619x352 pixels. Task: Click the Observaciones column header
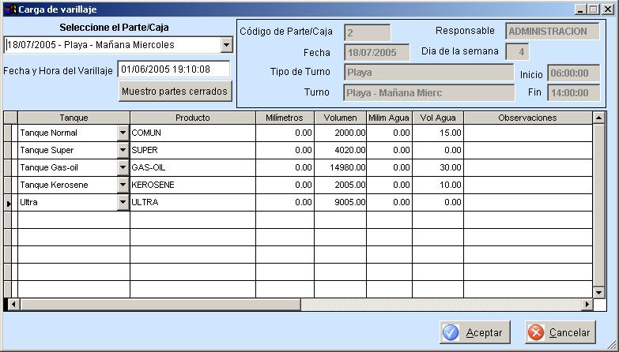[528, 118]
